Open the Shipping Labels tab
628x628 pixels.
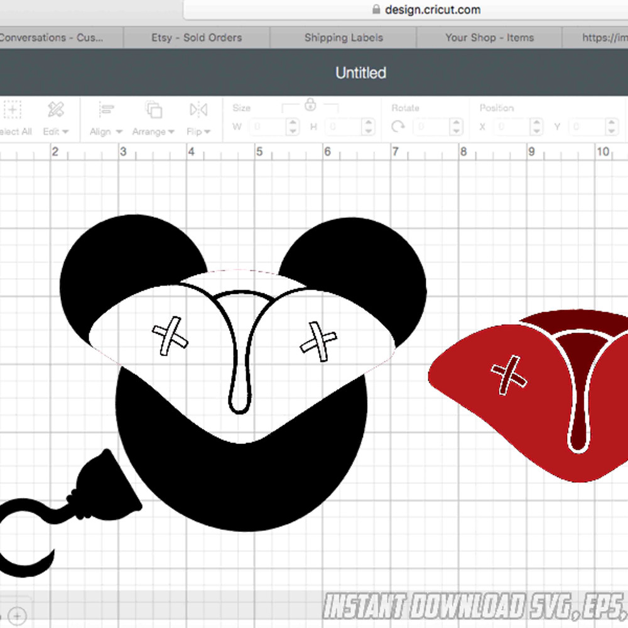[x=343, y=38]
